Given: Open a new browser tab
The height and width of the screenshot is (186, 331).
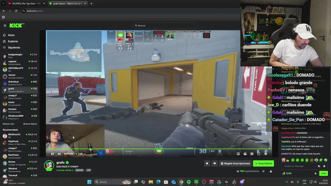Looking at the screenshot, I should point(91,4).
